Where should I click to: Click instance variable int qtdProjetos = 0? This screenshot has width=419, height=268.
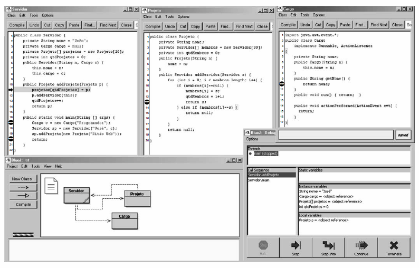(x=313, y=207)
